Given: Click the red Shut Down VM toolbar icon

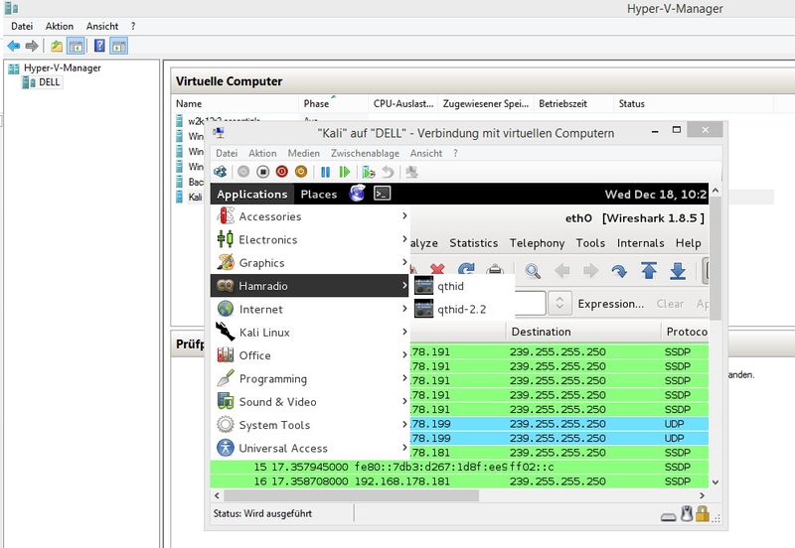Looking at the screenshot, I should click(x=281, y=172).
